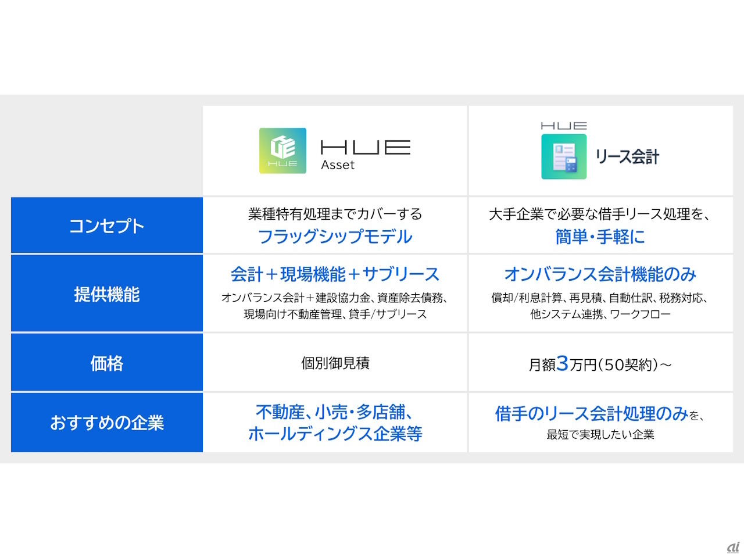Click 不動産、小売・多店舗 text

(x=335, y=412)
